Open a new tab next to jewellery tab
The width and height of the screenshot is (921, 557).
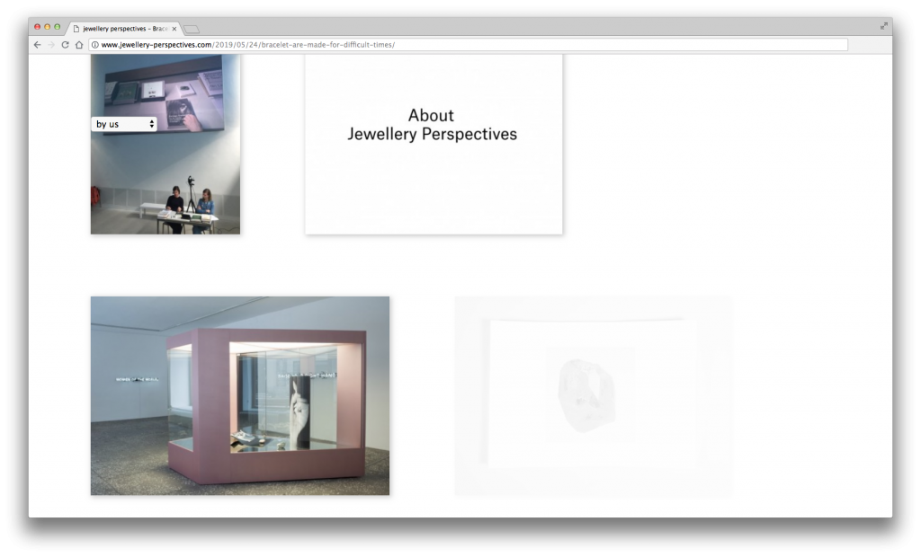(192, 29)
